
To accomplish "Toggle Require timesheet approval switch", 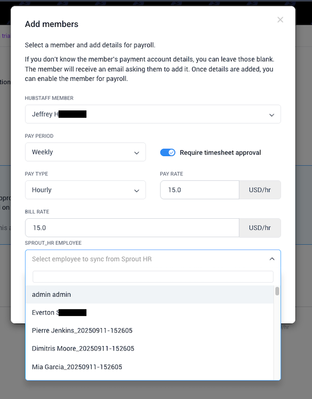I will (167, 152).
